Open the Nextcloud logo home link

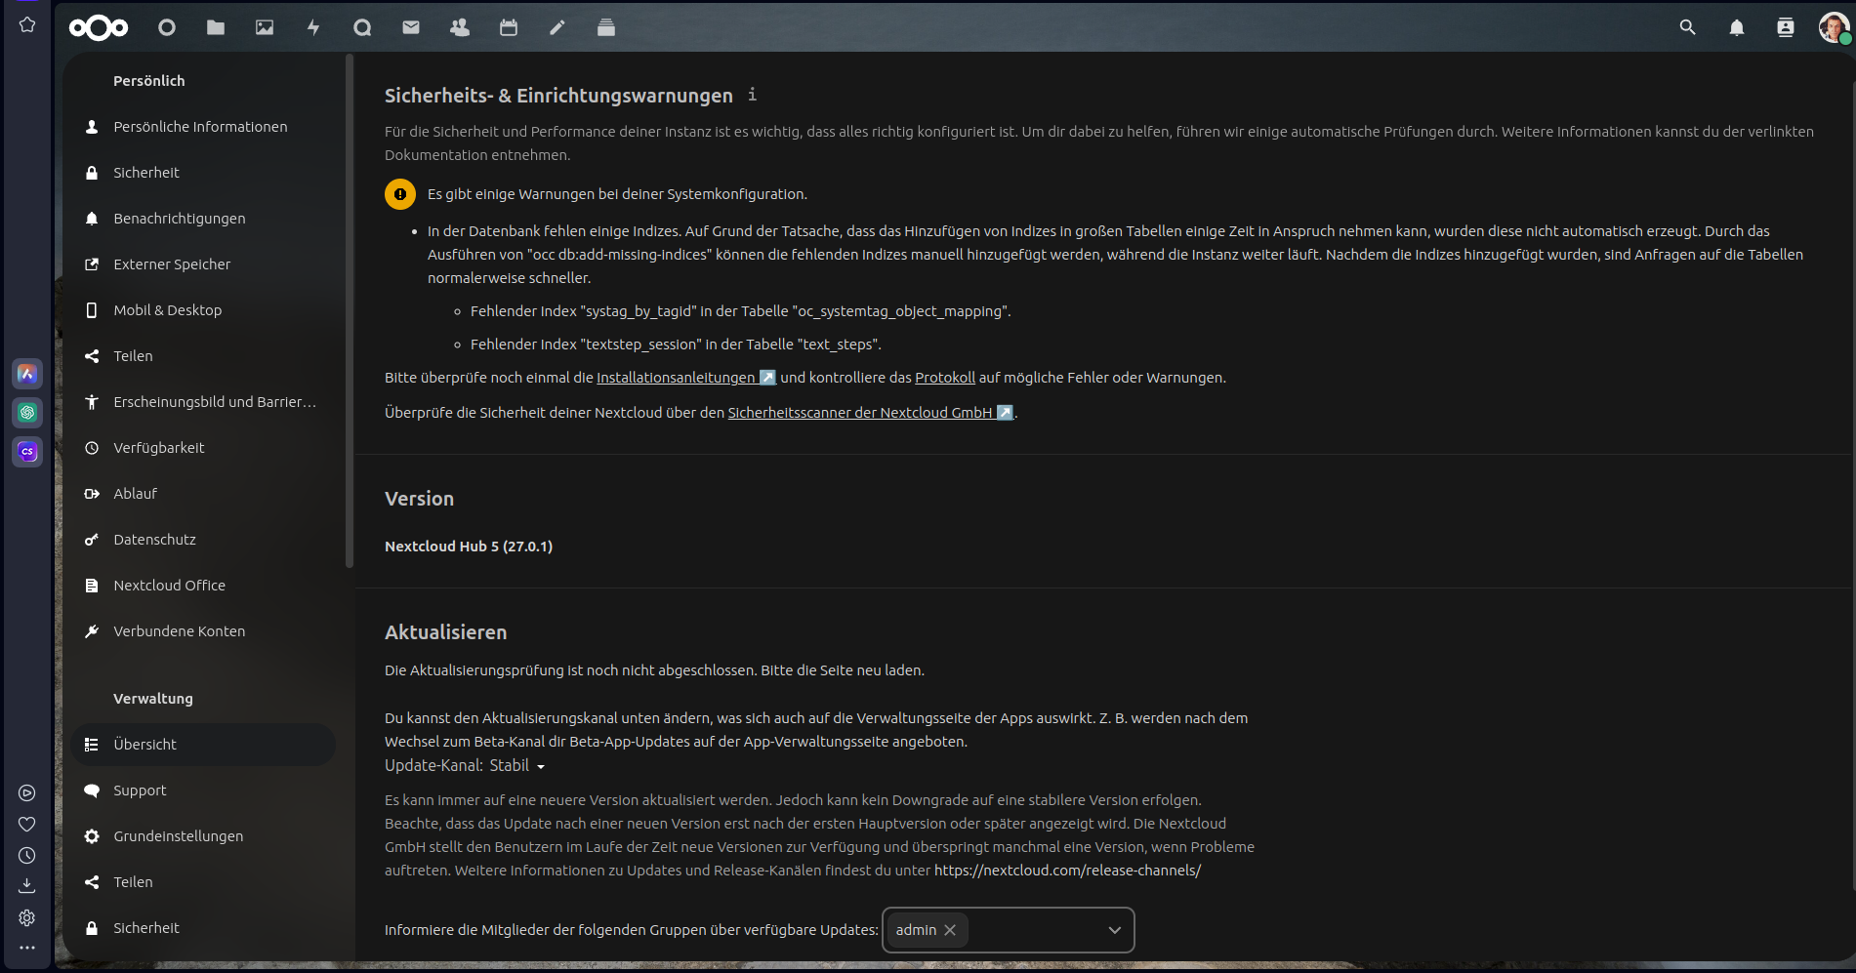99,28
